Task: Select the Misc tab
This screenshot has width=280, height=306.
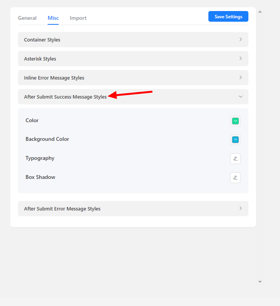Action: coord(53,18)
